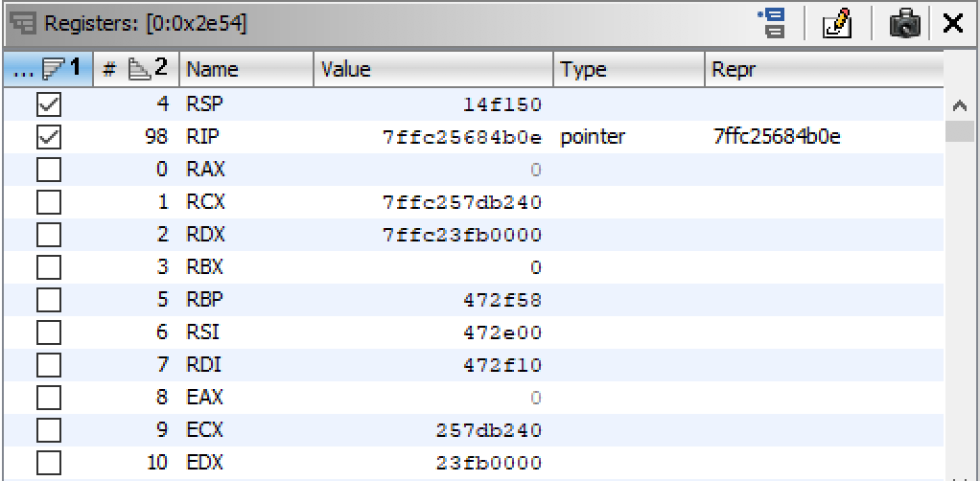This screenshot has height=481, width=980.
Task: Check the RBP register checkbox
Action: point(49,300)
